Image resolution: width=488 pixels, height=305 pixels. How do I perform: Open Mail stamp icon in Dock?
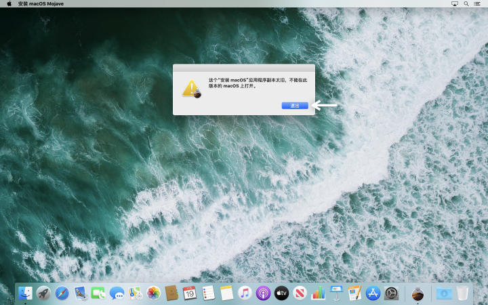80,293
